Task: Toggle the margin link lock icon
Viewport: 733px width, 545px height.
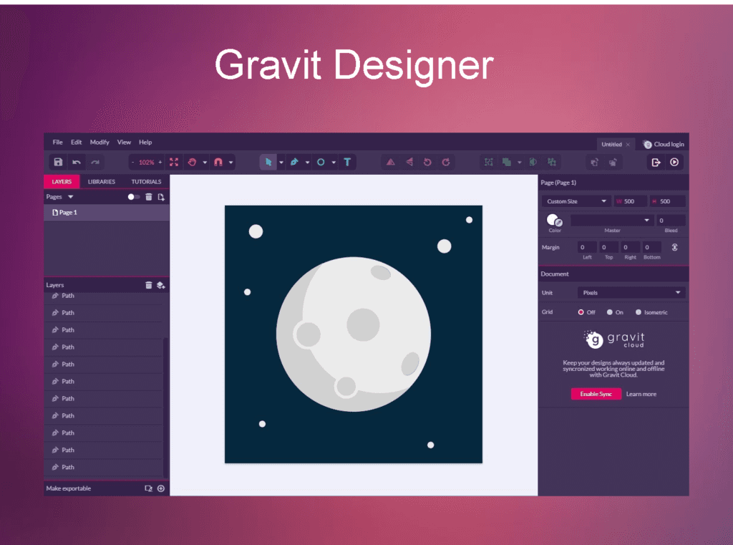Action: pyautogui.click(x=674, y=247)
